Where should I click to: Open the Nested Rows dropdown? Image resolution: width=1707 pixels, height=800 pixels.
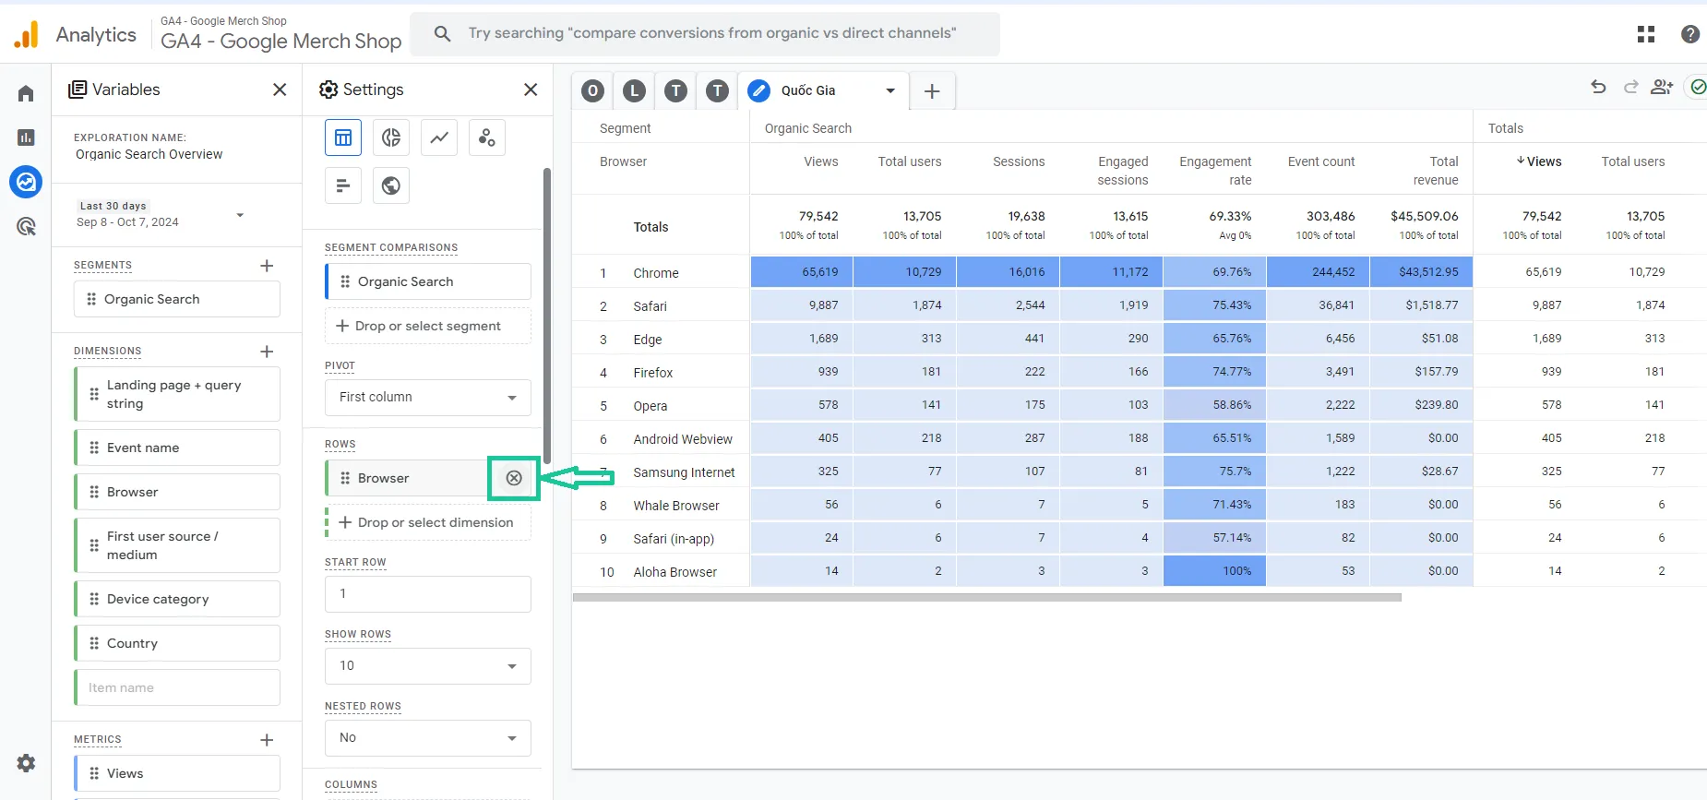pos(428,738)
